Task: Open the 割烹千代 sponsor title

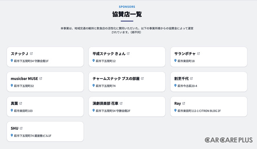Action: [x=182, y=78]
